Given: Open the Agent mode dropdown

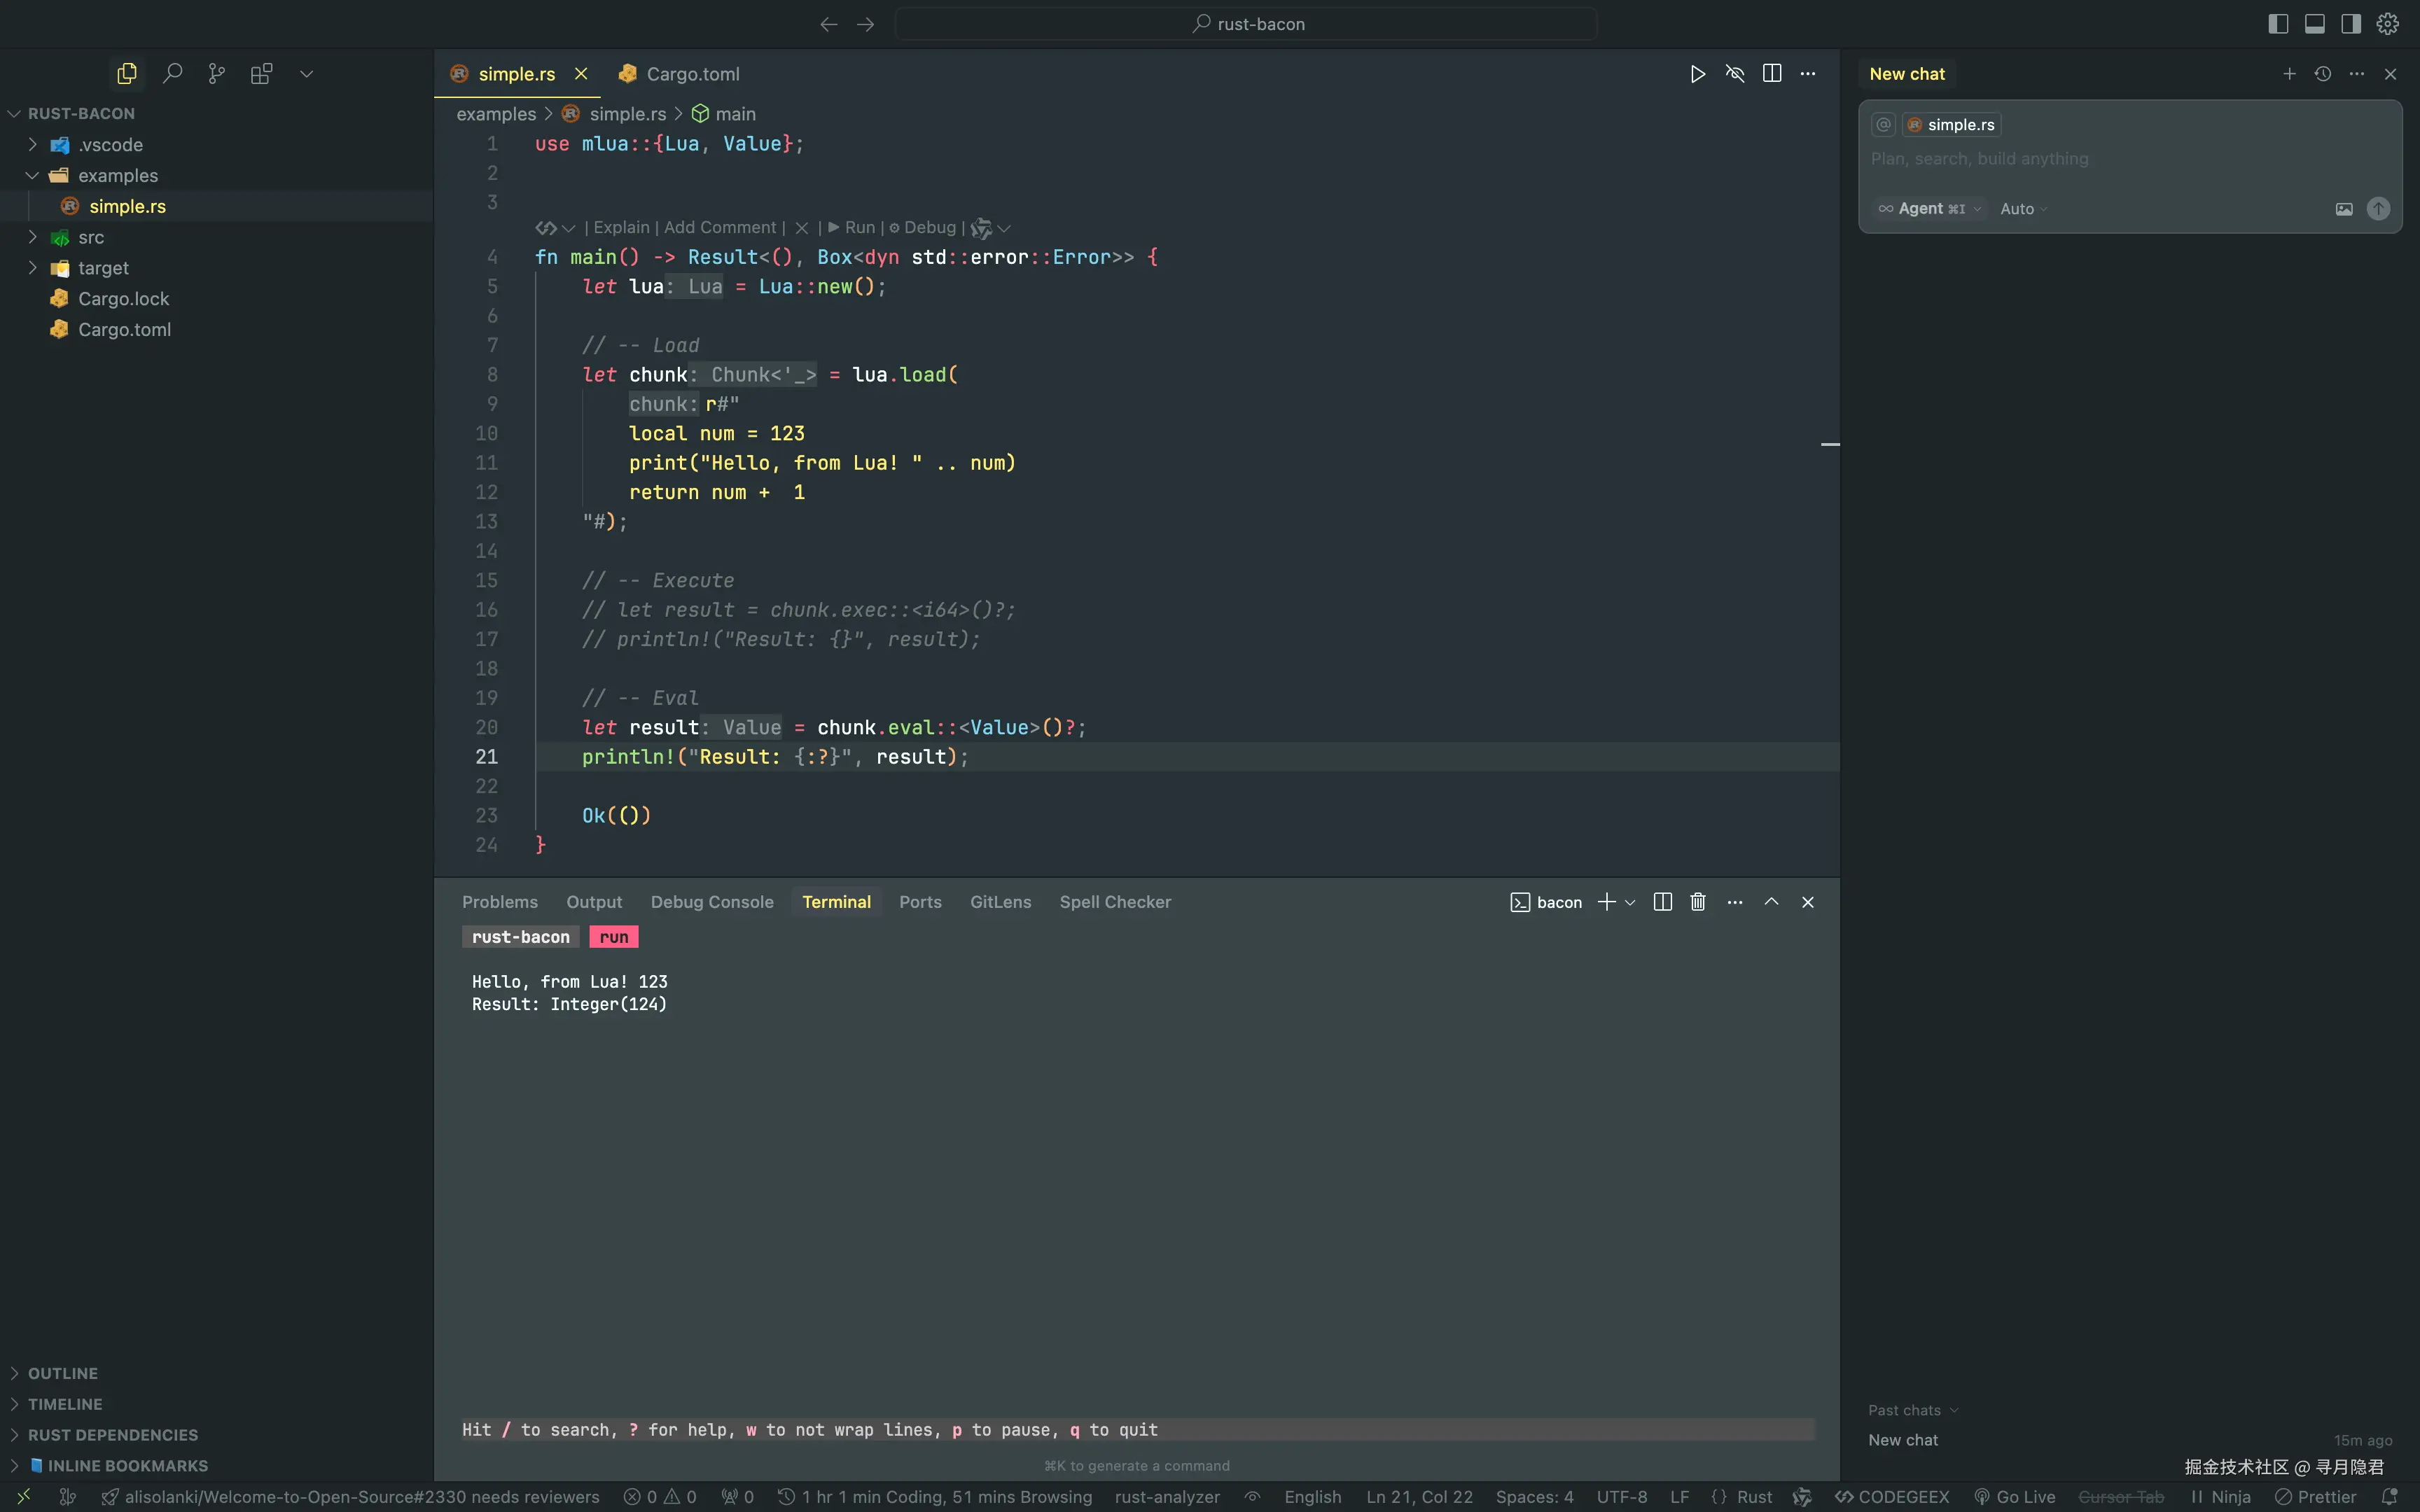Looking at the screenshot, I should point(1929,209).
